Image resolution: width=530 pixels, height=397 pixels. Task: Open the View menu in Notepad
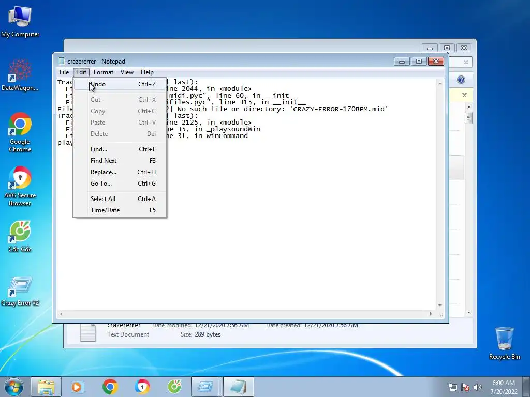(x=127, y=72)
